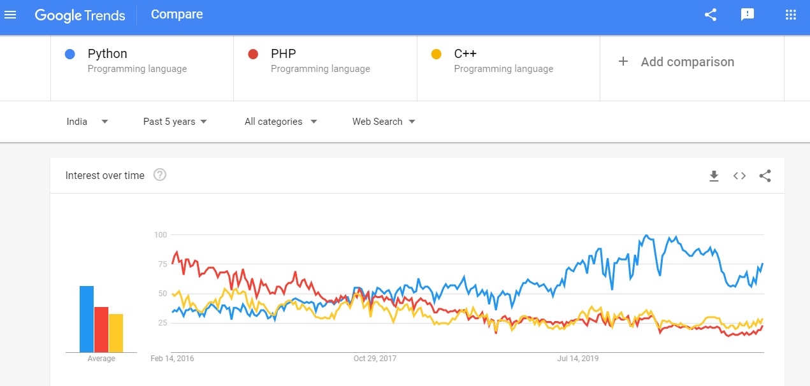Viewport: 810px width, 386px height.
Task: Click the share icon in header
Action: coord(711,15)
